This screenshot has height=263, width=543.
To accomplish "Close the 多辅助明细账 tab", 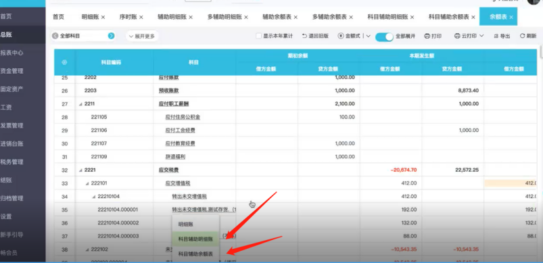I will [x=246, y=18].
